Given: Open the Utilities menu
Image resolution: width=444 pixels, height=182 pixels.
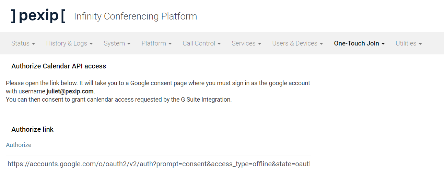Looking at the screenshot, I should pos(409,43).
